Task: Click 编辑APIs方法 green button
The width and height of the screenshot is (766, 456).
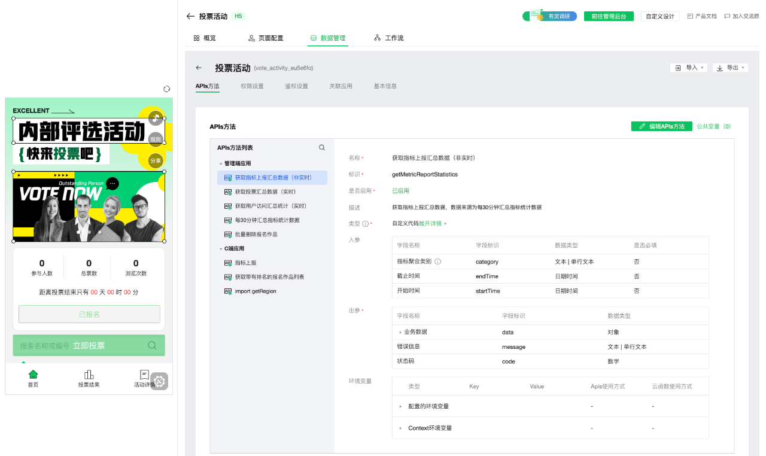Action: point(662,126)
